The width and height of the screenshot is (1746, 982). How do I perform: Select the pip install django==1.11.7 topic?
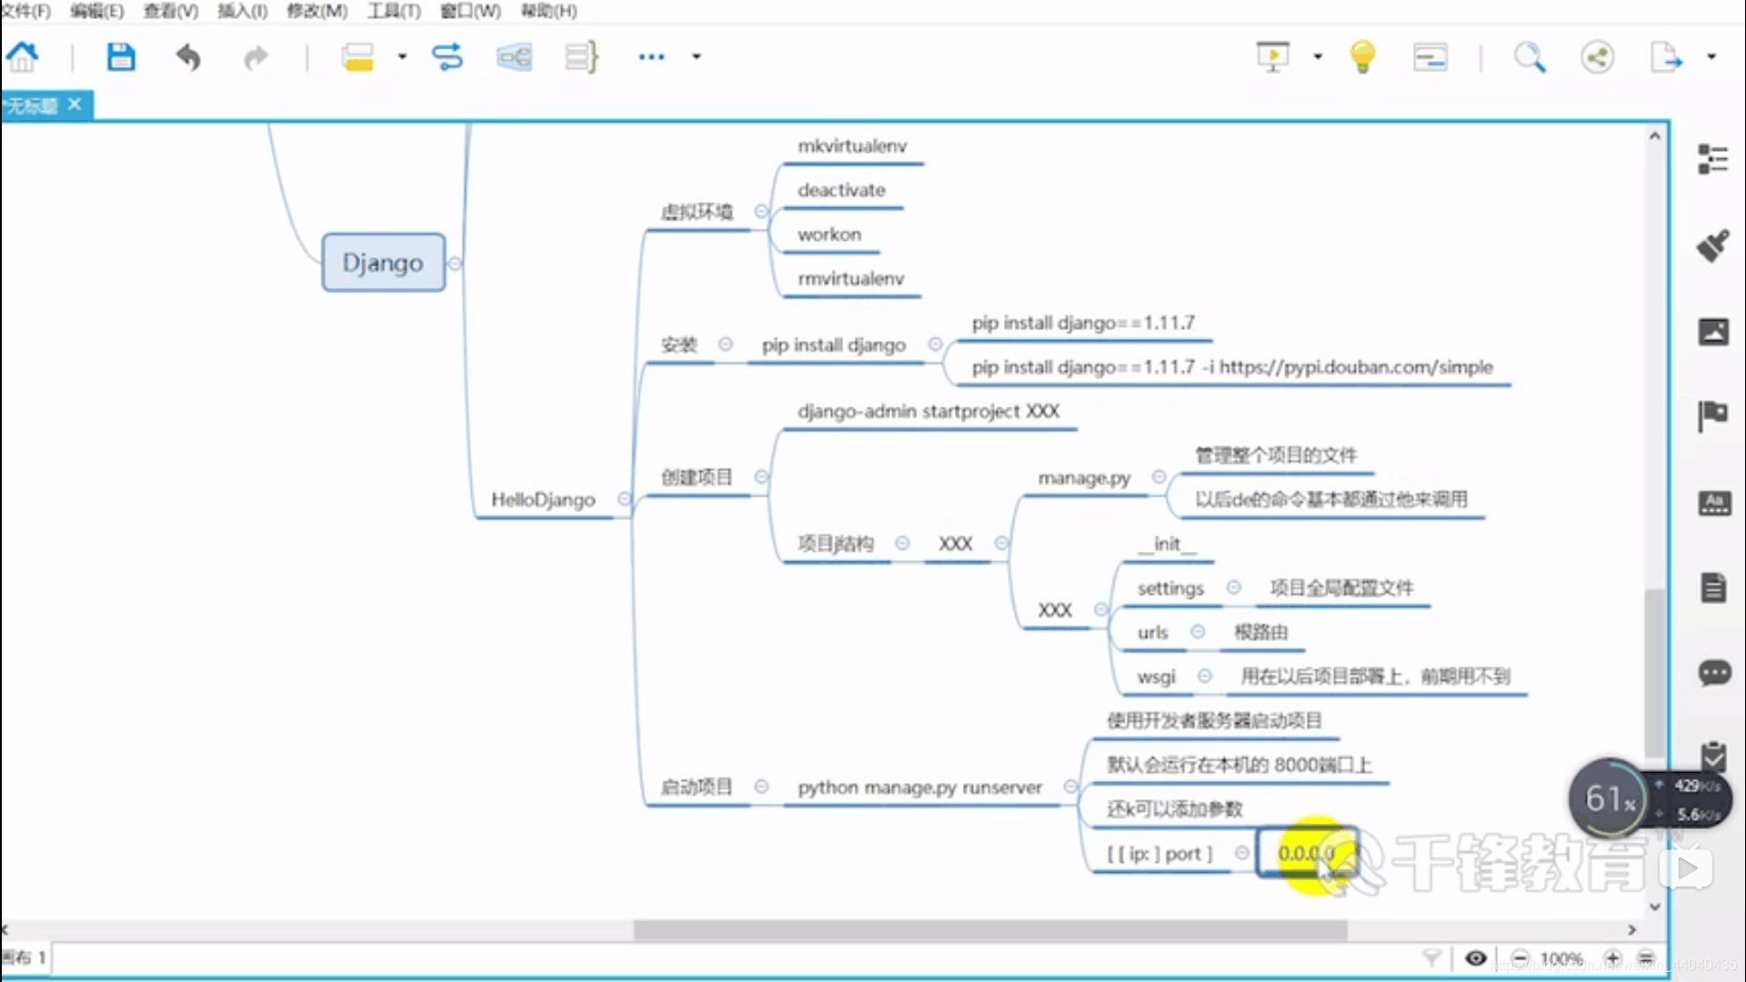coord(1083,323)
